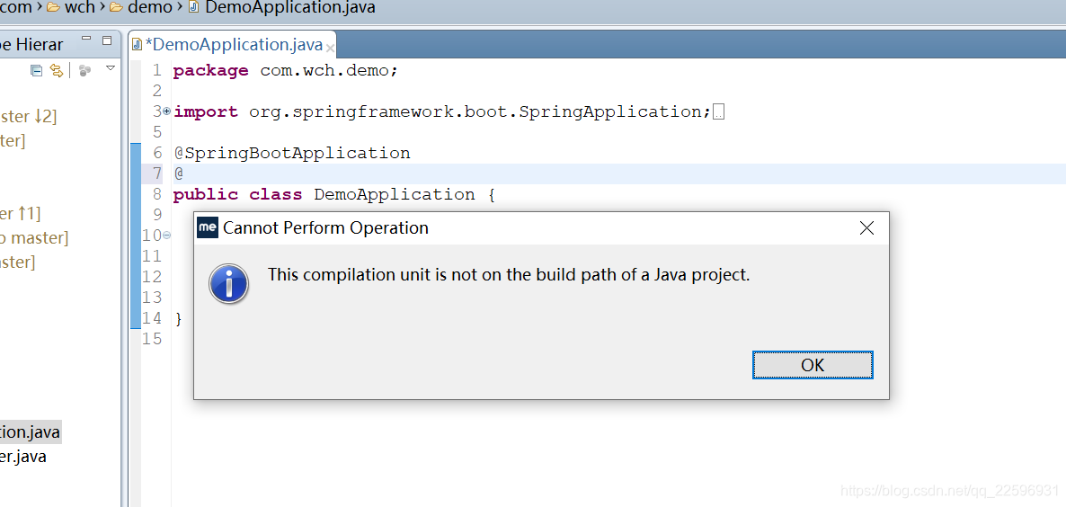1066x507 pixels.
Task: Toggle Link with Editor in the explorer panel
Action: (x=58, y=69)
